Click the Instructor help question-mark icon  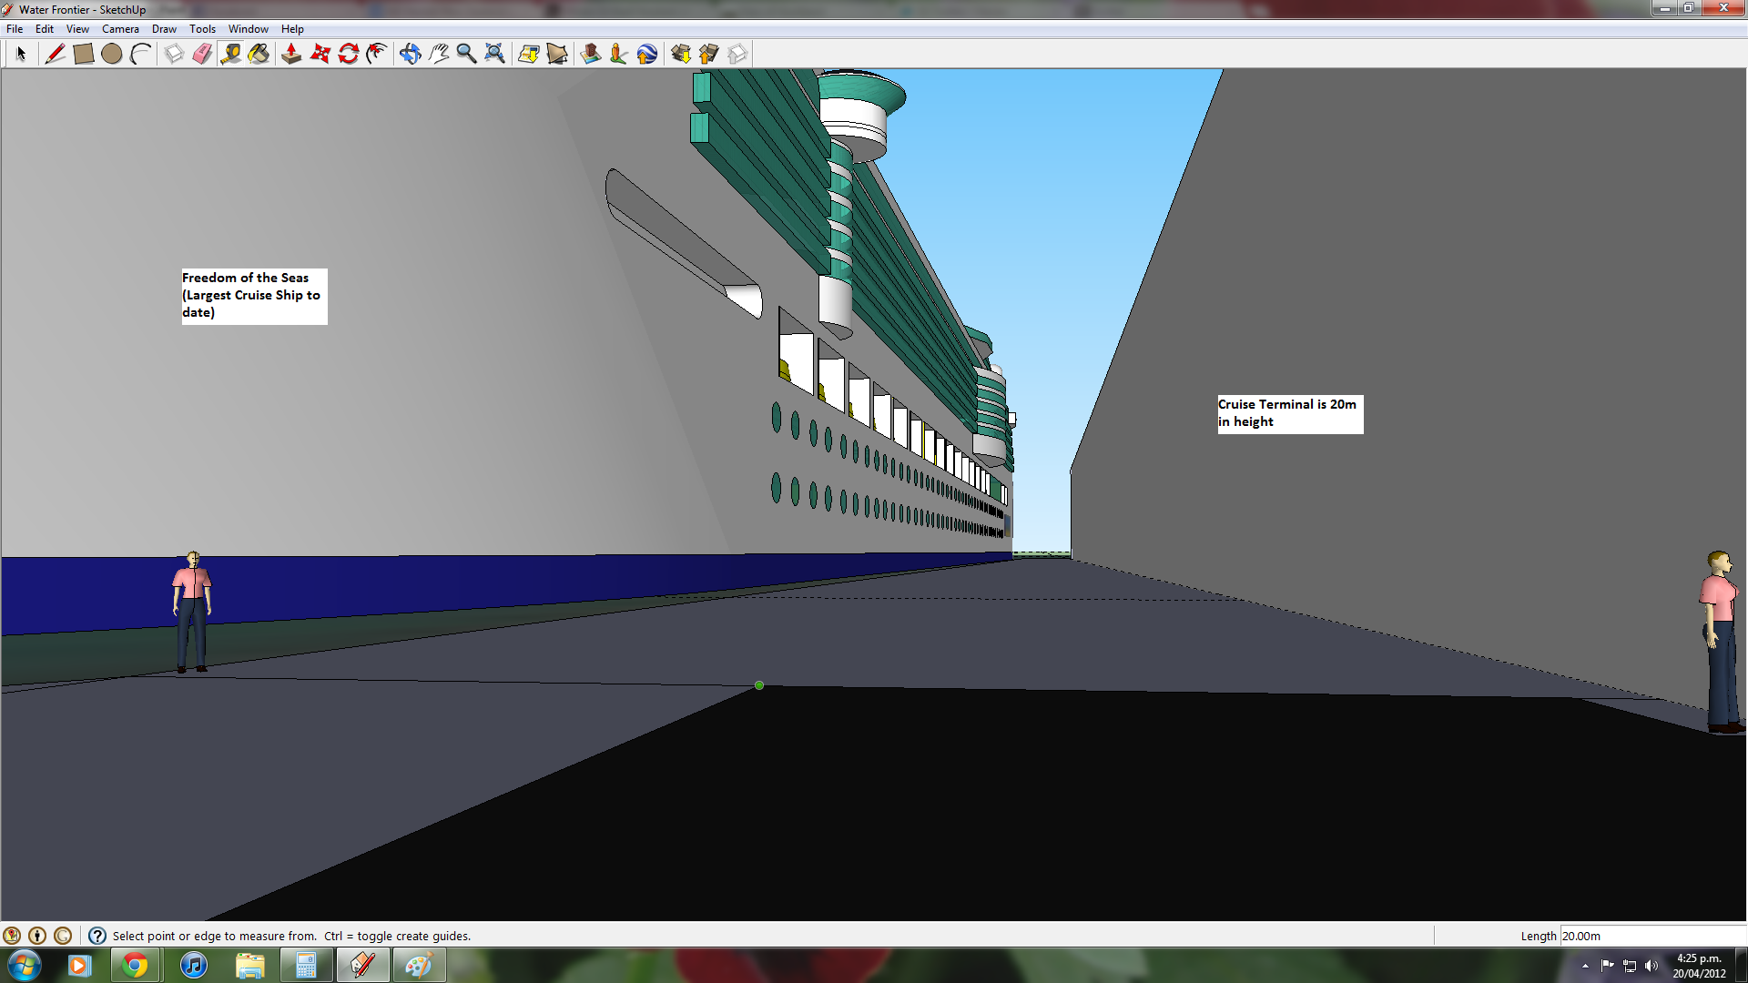click(x=97, y=936)
